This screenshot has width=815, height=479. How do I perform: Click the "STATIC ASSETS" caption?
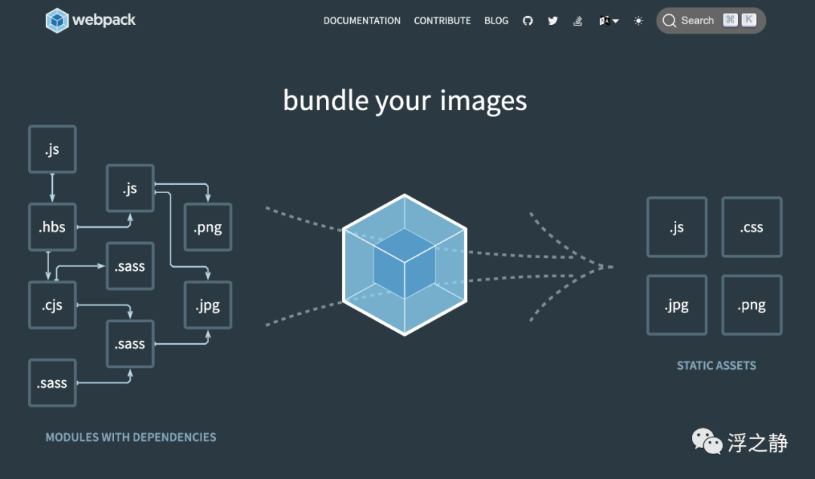[x=716, y=366]
